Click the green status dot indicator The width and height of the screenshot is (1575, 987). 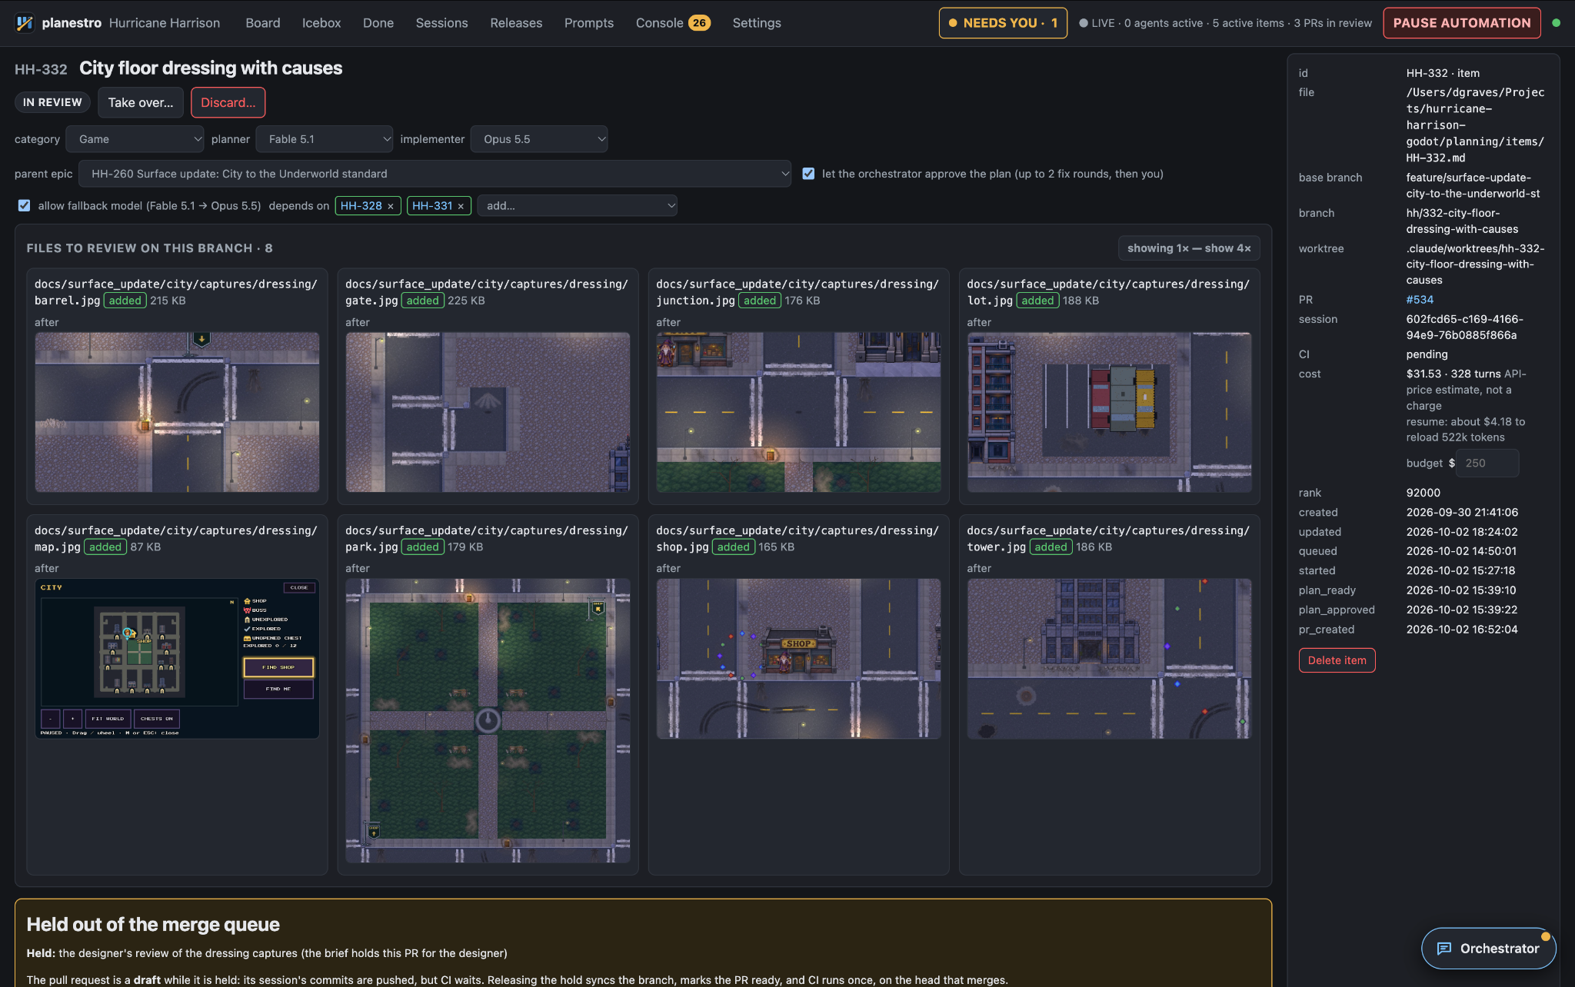(1557, 23)
